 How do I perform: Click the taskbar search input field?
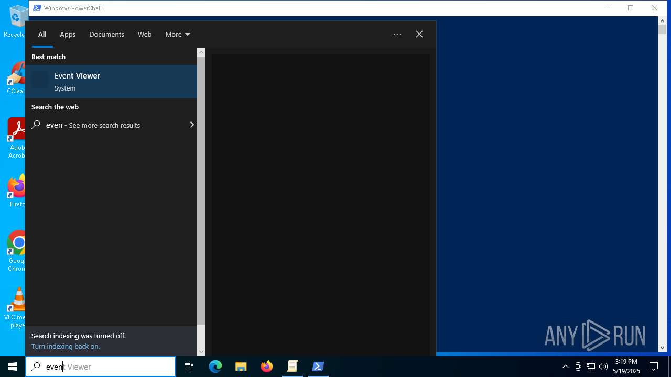pyautogui.click(x=101, y=367)
